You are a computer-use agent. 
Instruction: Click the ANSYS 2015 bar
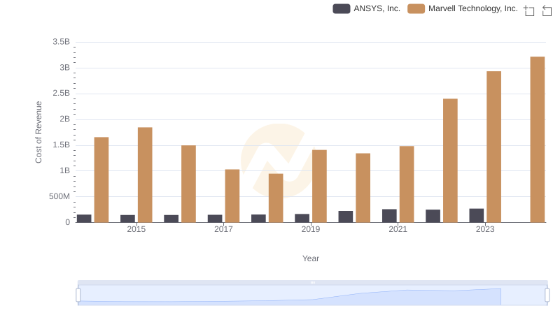[x=127, y=219]
